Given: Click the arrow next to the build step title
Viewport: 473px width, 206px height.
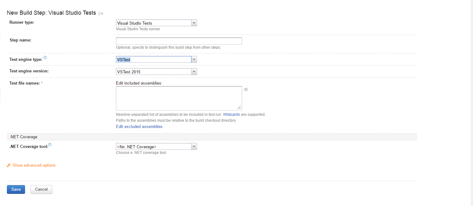Looking at the screenshot, I should [101, 14].
